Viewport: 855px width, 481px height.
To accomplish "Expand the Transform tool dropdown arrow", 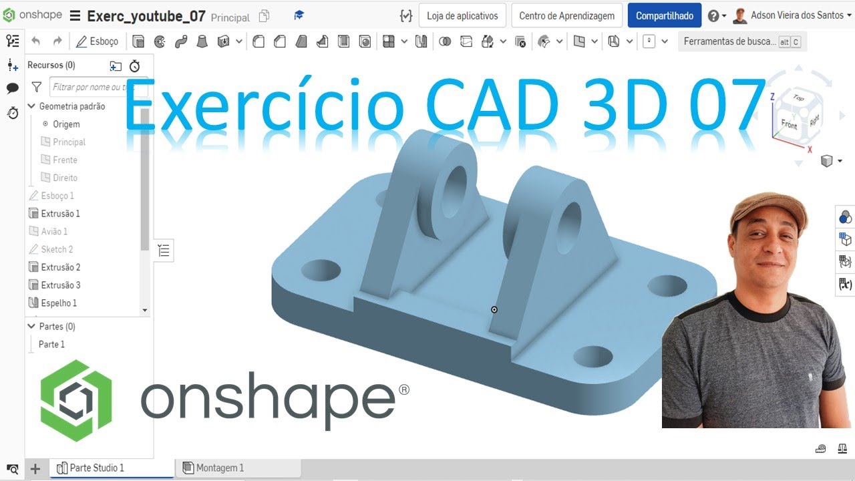I will 502,41.
